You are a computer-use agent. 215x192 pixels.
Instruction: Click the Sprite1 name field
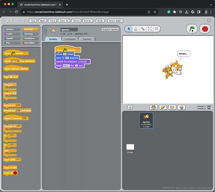coord(69,29)
